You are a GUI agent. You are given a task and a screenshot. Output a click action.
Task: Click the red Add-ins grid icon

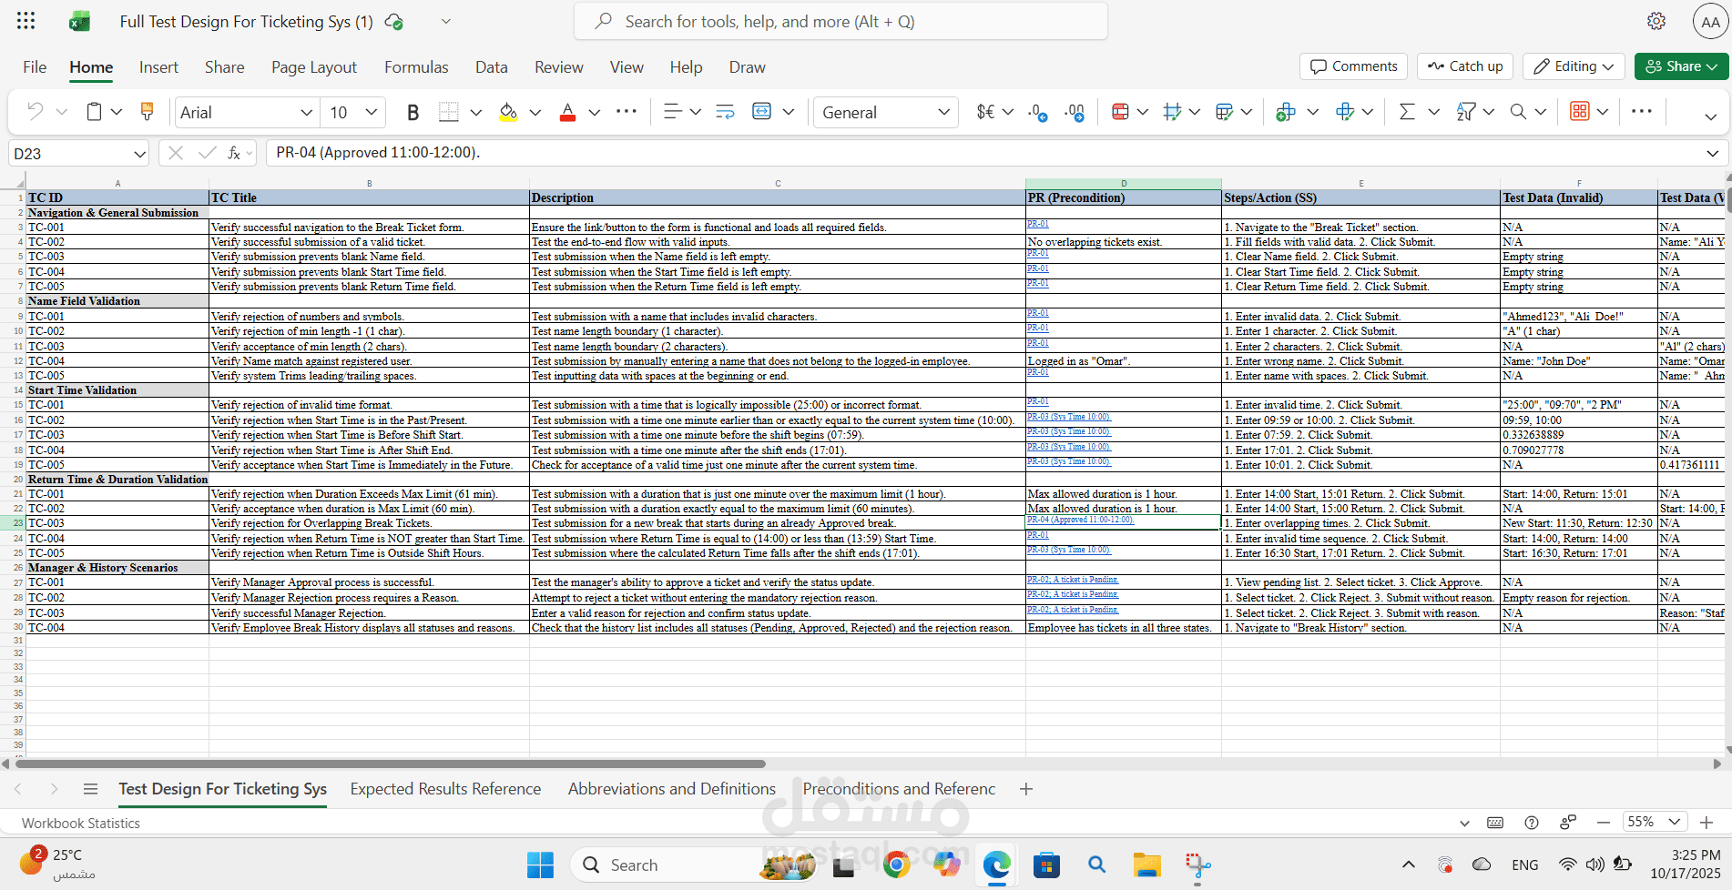[x=1579, y=112]
